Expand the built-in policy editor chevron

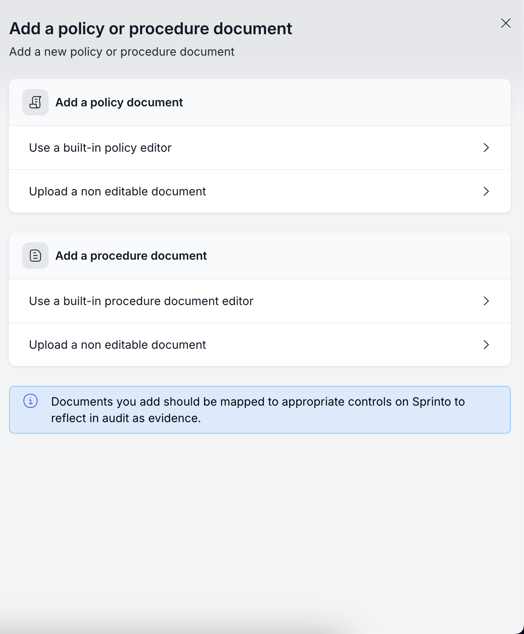point(486,148)
